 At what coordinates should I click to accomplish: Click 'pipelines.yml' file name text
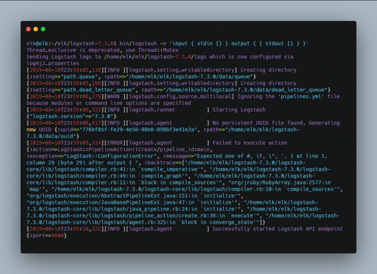click(x=301, y=96)
